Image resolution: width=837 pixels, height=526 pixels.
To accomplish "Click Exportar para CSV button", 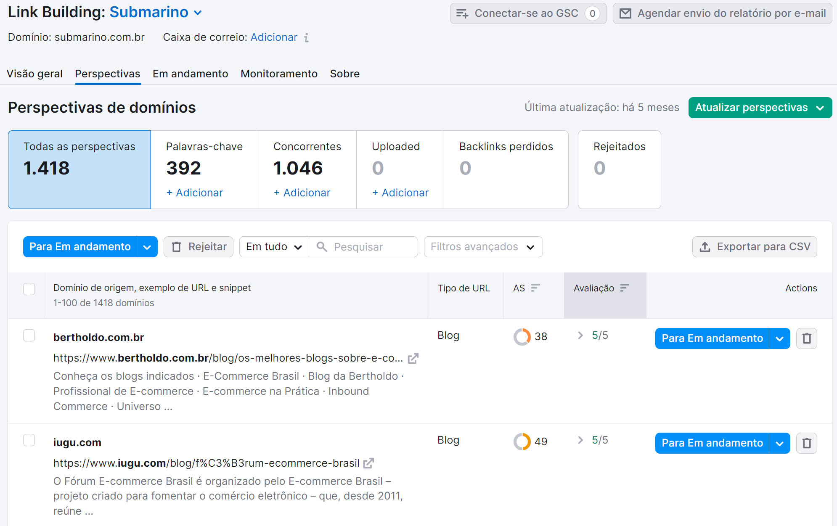I will (x=755, y=247).
